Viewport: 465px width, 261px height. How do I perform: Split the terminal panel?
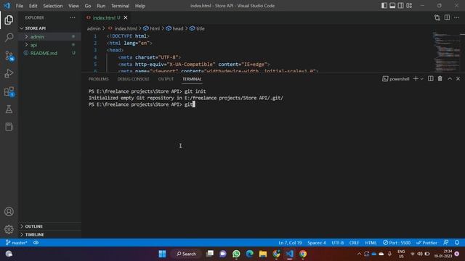pos(431,79)
